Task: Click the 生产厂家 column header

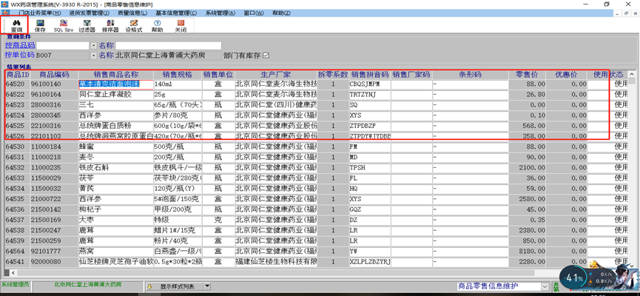Action: [276, 75]
